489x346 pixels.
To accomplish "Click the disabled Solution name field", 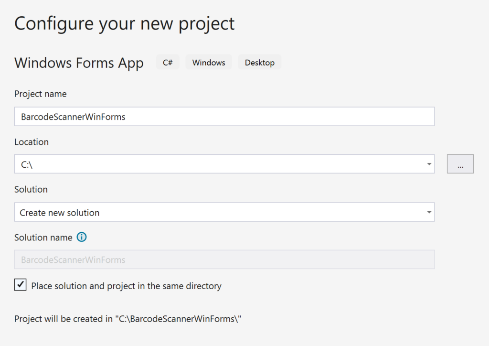I will pos(224,260).
